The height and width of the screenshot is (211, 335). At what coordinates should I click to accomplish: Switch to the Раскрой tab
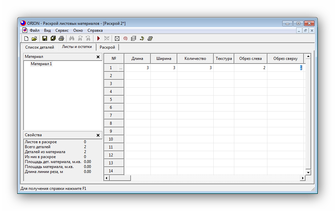tap(107, 47)
